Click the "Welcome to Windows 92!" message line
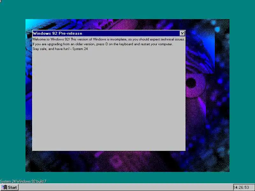This screenshot has width=255, height=191. [109, 39]
